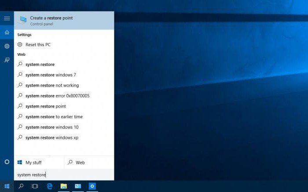Pick 'system restore error 0x80070005' suggestion
The width and height of the screenshot is (308, 192).
(x=57, y=96)
